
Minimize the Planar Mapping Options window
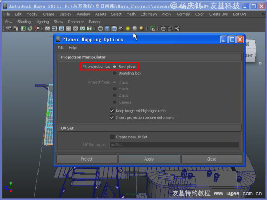coord(224,39)
